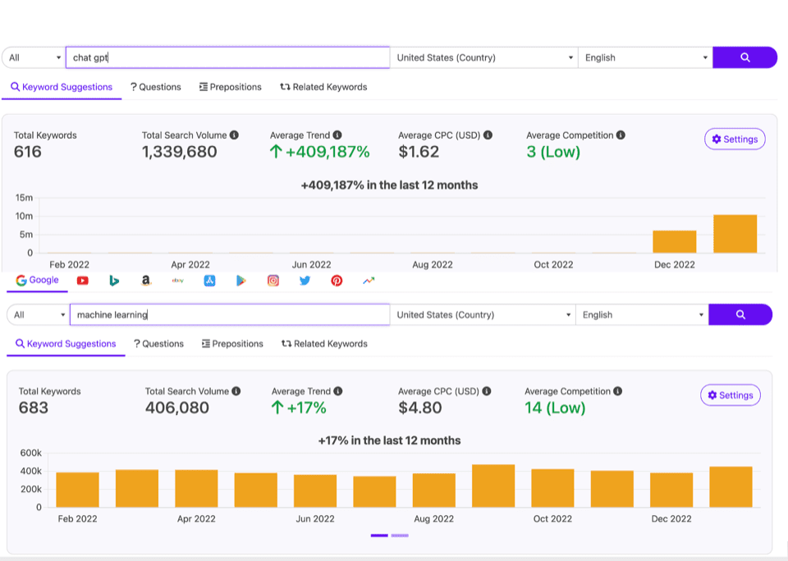Open Related Keywords tab in the chat gpt panel
This screenshot has width=788, height=561.
point(323,87)
